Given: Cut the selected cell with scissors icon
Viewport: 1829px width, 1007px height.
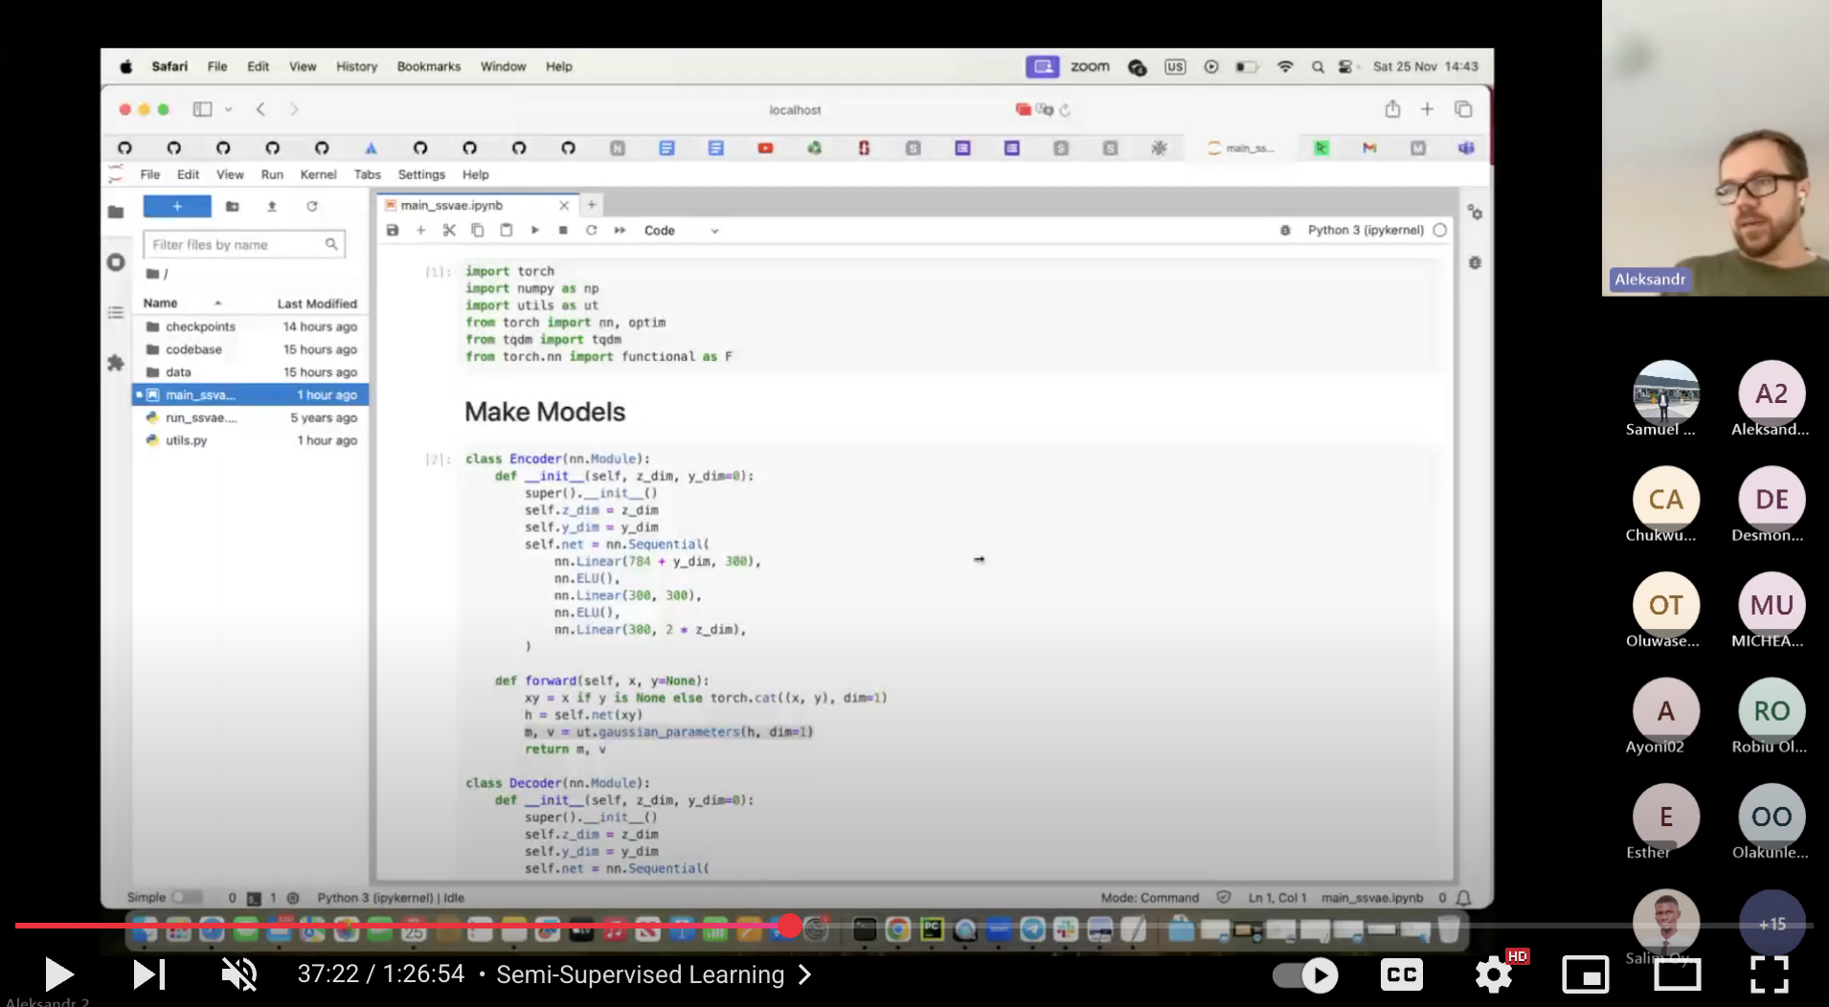Looking at the screenshot, I should pyautogui.click(x=449, y=231).
